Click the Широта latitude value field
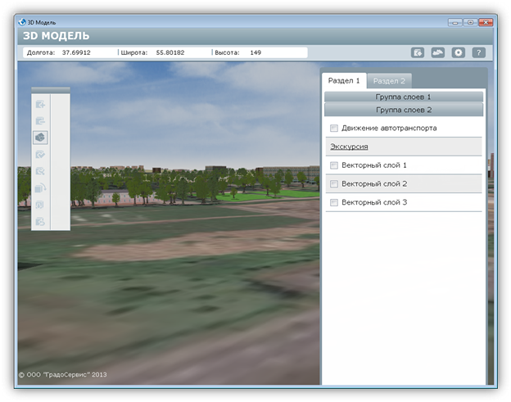This screenshot has height=402, width=511. tap(168, 52)
